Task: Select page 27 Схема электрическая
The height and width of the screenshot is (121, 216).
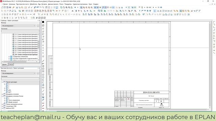Action: click(x=26, y=52)
